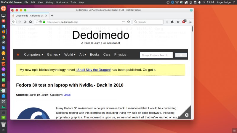Open the Trash in the dock

(3, 124)
